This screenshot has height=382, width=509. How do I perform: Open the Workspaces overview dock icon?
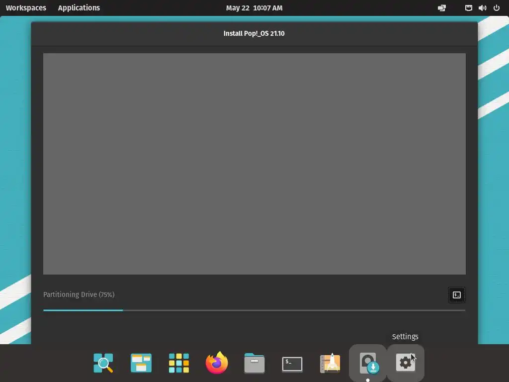(141, 363)
